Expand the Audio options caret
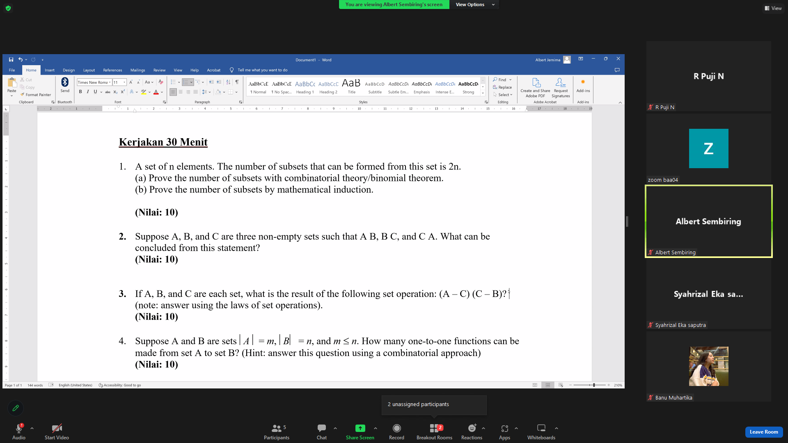788x443 pixels. [32, 428]
